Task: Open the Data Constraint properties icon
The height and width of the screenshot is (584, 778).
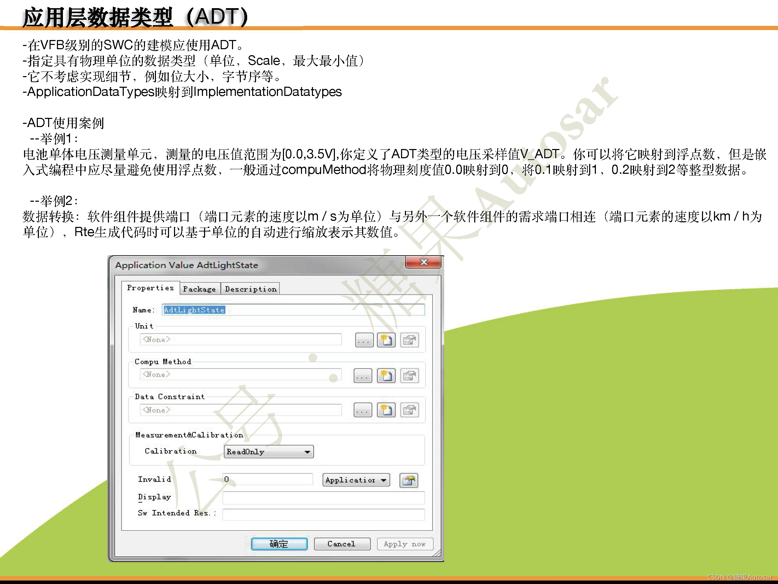Action: coord(410,410)
